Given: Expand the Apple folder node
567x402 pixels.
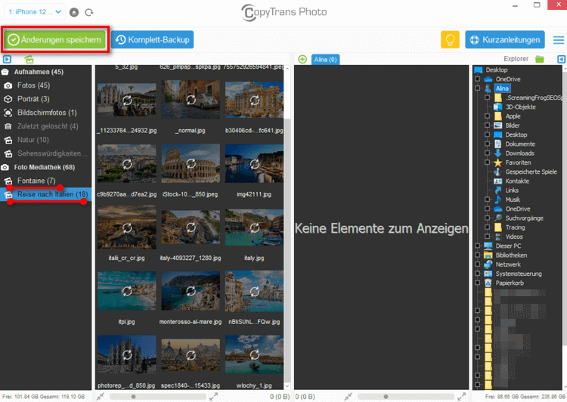Looking at the screenshot, I should [x=488, y=116].
